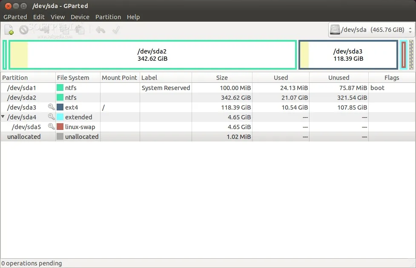
Task: Click the gray unallocated color swatch
Action: pos(60,137)
